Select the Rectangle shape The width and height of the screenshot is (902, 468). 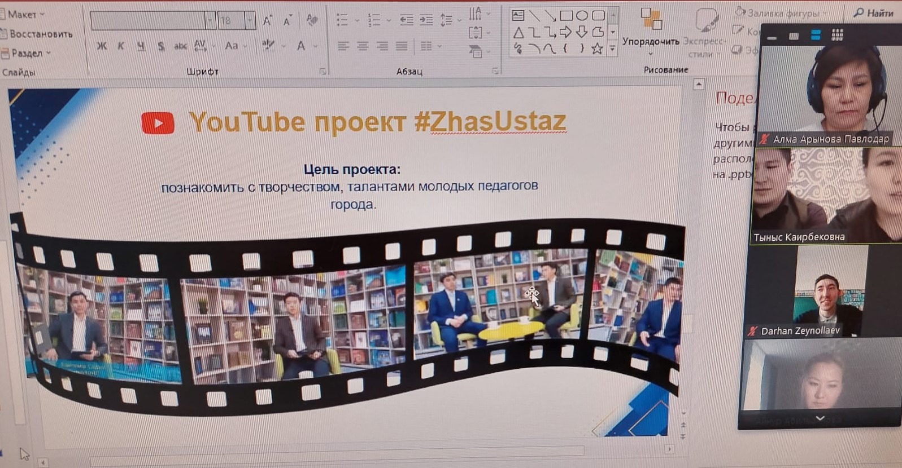(566, 16)
